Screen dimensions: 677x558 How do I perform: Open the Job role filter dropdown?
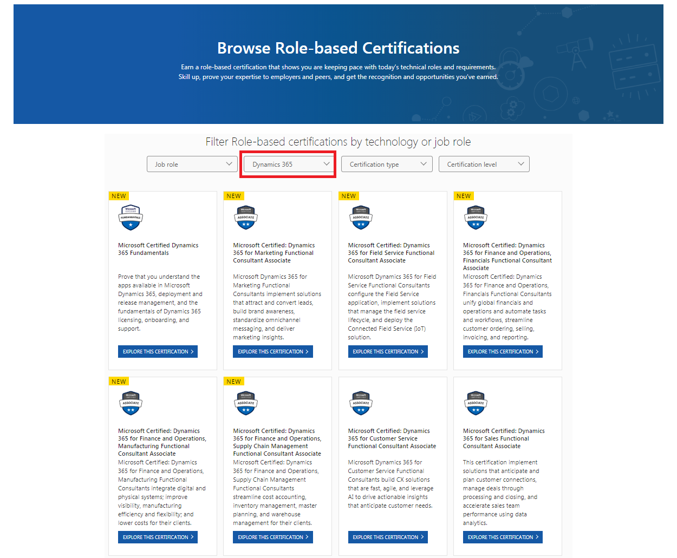(x=192, y=165)
